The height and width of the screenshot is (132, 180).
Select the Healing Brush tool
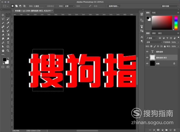coord(3,27)
